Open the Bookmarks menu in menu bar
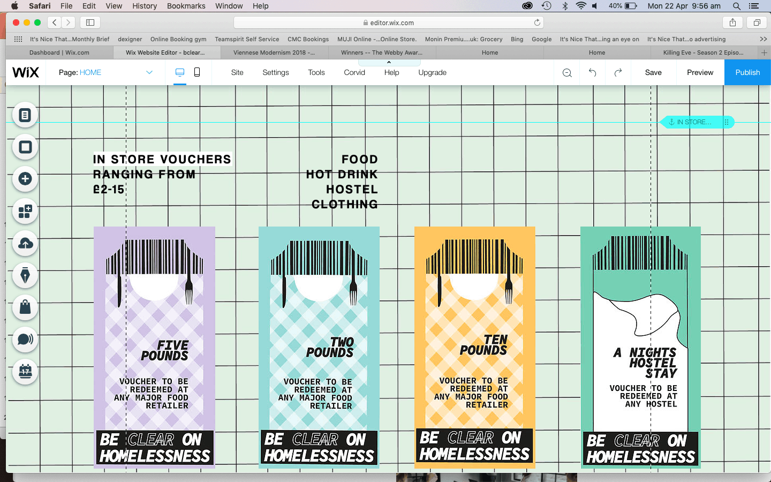The width and height of the screenshot is (771, 482). point(186,6)
